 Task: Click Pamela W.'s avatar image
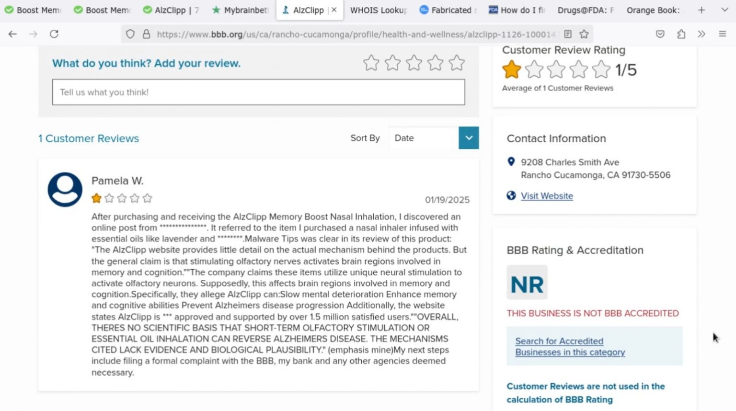64,190
